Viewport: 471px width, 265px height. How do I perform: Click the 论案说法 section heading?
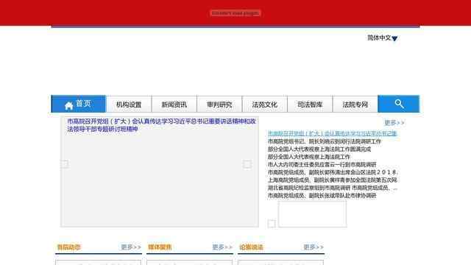tap(251, 247)
